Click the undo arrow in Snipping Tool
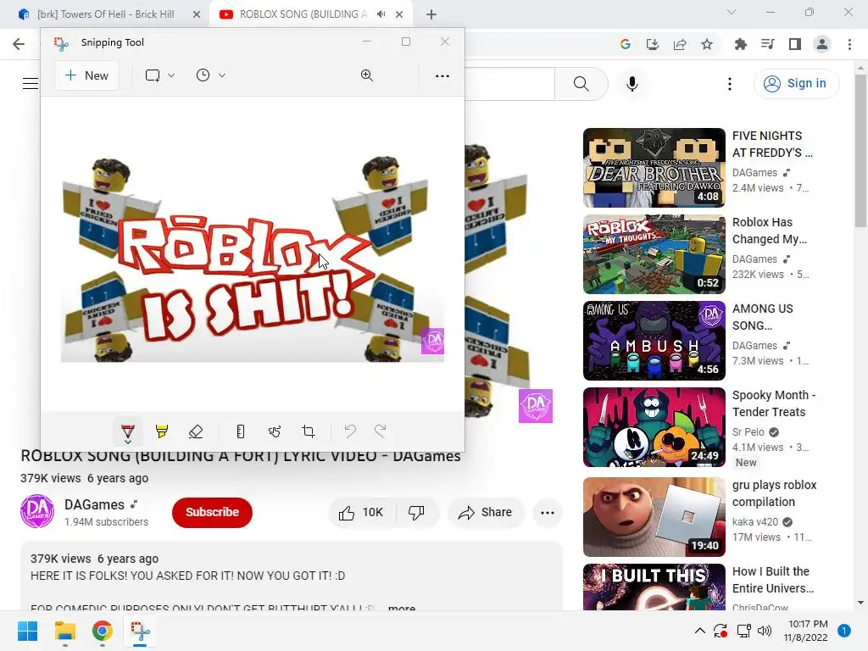The width and height of the screenshot is (868, 651). click(350, 431)
